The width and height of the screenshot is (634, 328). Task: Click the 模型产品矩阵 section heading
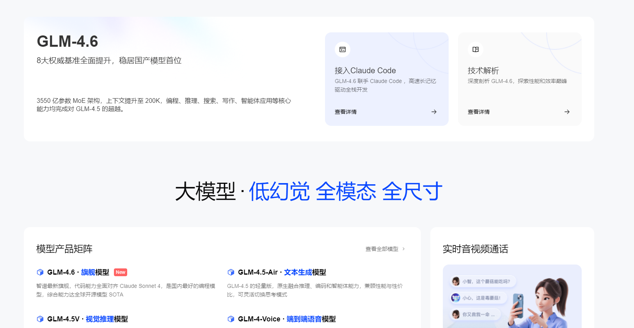point(64,249)
